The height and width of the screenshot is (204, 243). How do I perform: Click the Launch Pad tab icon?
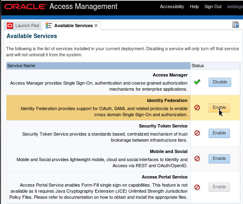(10, 26)
